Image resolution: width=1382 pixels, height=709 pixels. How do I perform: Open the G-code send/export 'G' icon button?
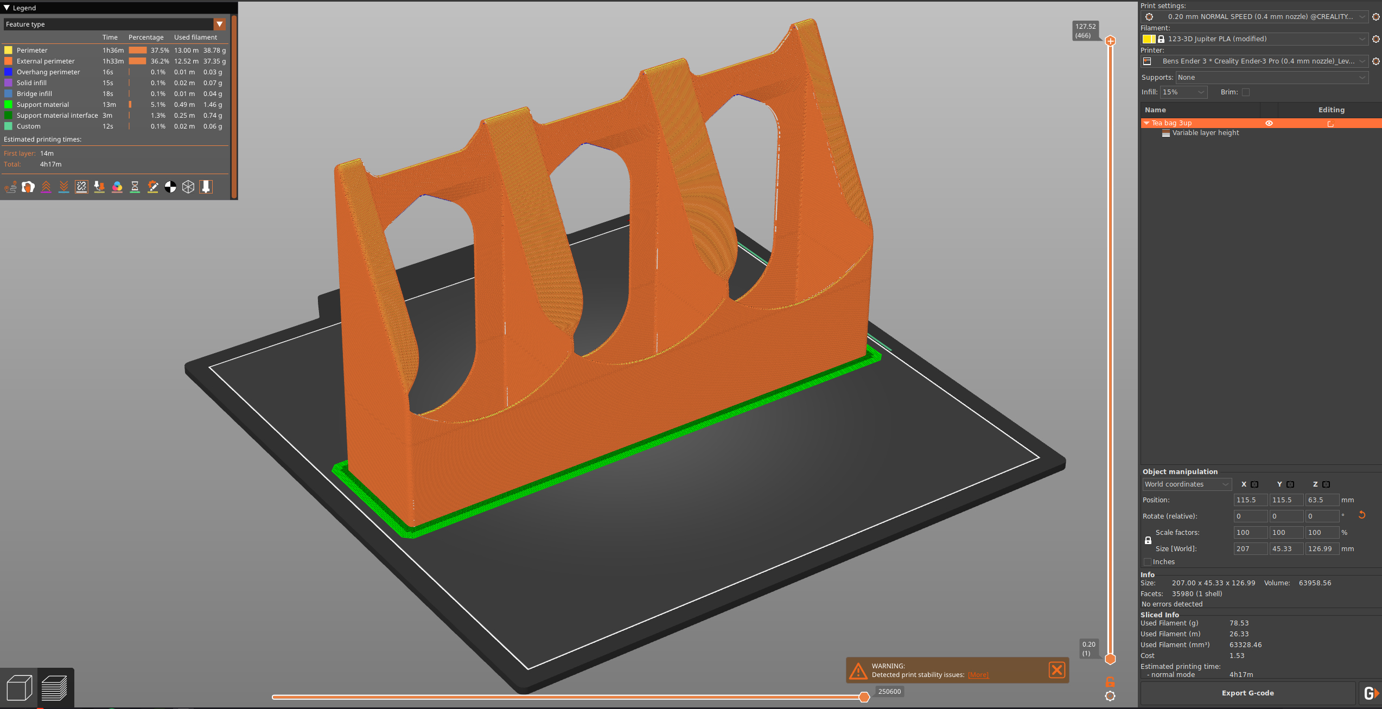coord(1370,693)
